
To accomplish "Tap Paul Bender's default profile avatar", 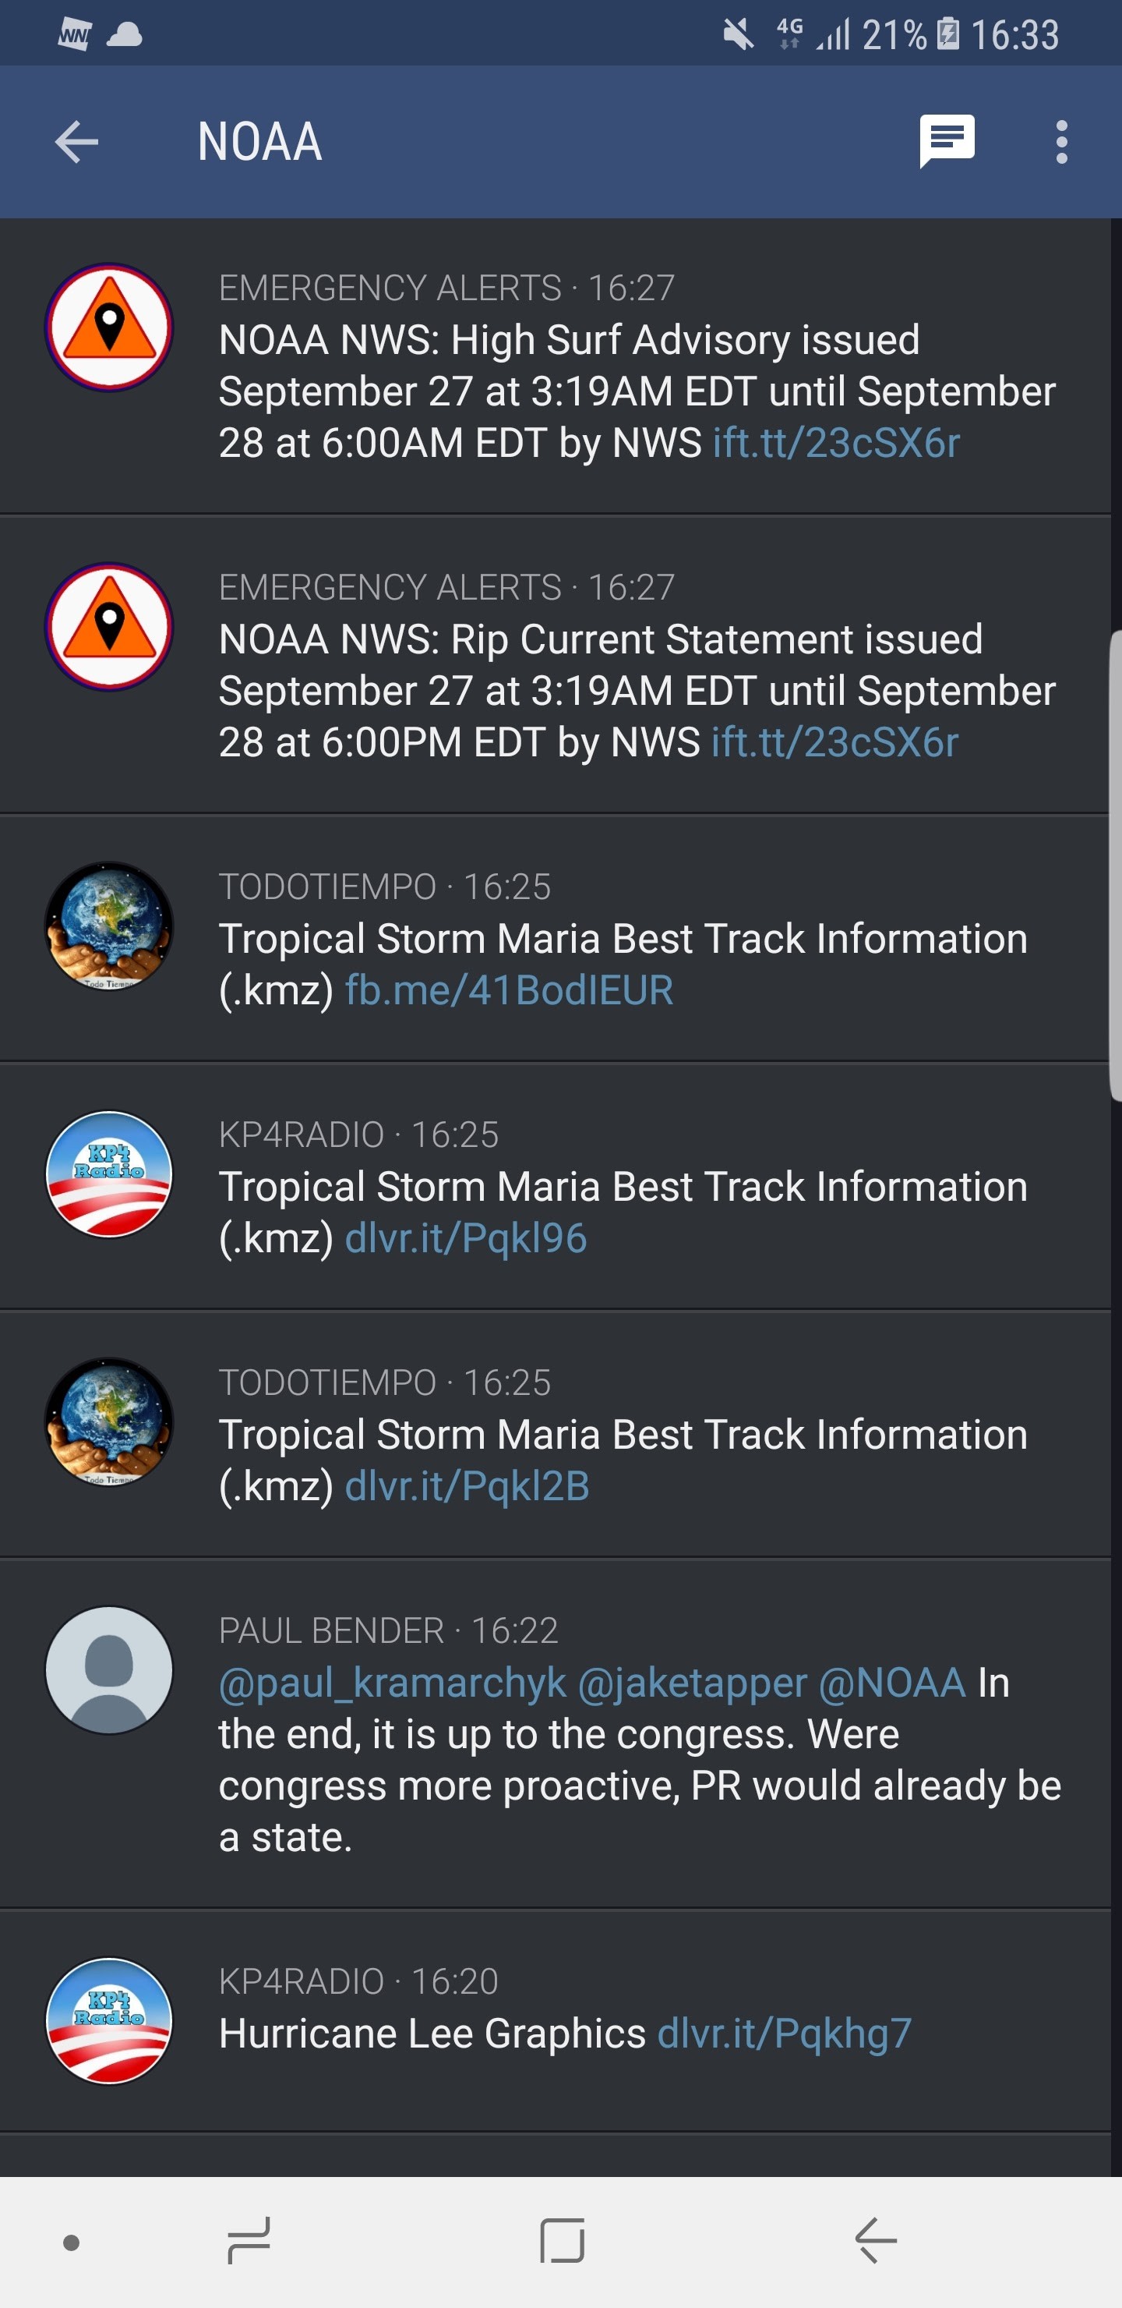I will click(x=109, y=1669).
